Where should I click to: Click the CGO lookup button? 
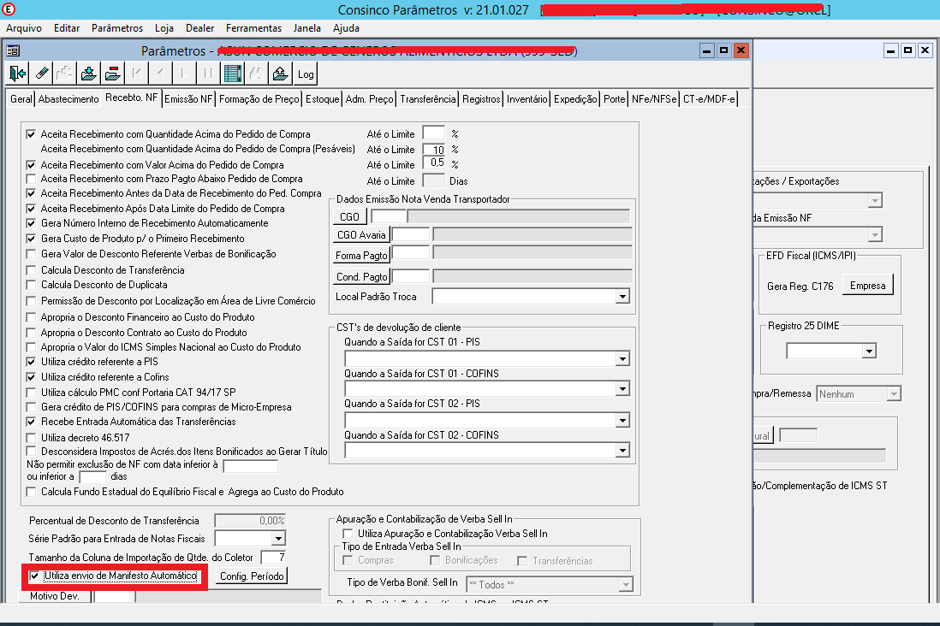pos(349,217)
